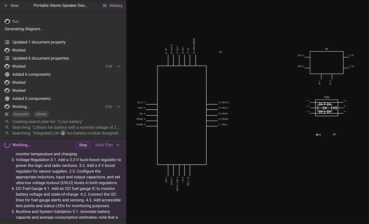Click the chip icon beside 'Added 6 components'
This screenshot has height=224, width=369.
tap(7, 74)
